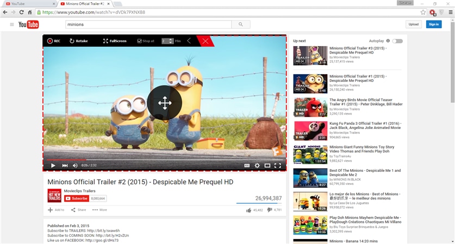Image resolution: width=455 pixels, height=244 pixels.
Task: Skip to next video in player
Action: (x=65, y=165)
